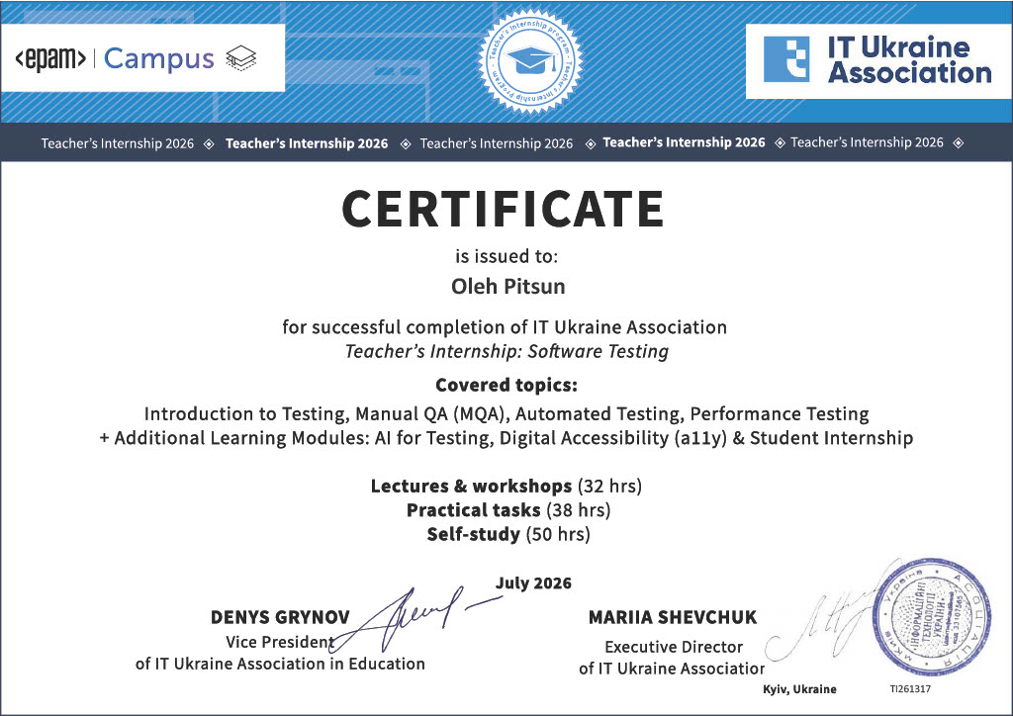Click '+ Additional Learning Modules:' text

(233, 438)
